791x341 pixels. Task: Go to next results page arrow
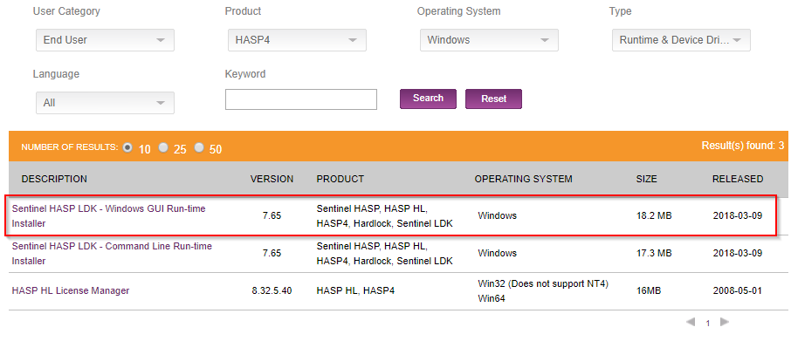click(x=725, y=322)
